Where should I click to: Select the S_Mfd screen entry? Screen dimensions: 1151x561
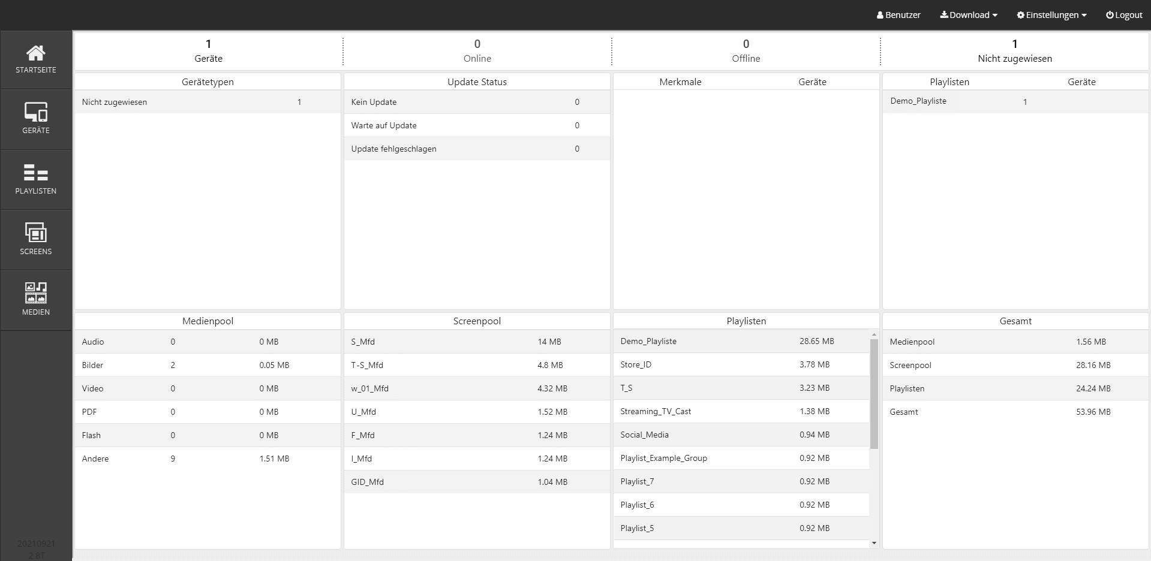coord(363,342)
